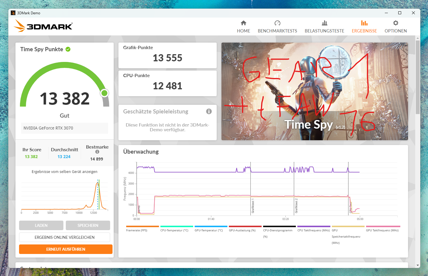Go to the BELASTUNGSTESTE tab
This screenshot has width=428, height=276.
[324, 27]
